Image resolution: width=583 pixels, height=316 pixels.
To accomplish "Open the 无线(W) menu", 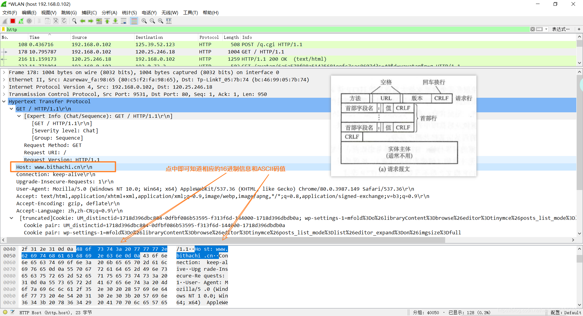I will point(170,12).
